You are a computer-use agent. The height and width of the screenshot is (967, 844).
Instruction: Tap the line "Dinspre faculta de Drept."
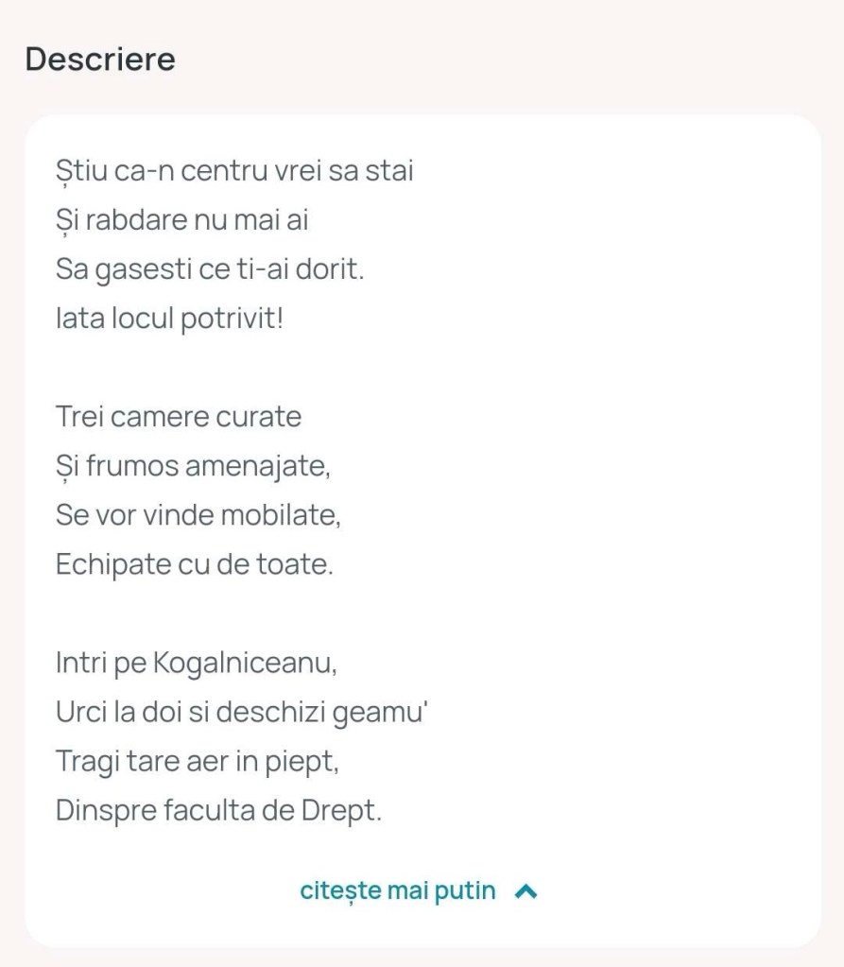[x=219, y=810]
